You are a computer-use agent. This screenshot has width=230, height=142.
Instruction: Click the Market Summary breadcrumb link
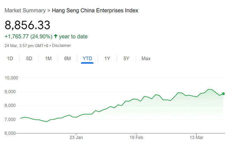point(24,10)
